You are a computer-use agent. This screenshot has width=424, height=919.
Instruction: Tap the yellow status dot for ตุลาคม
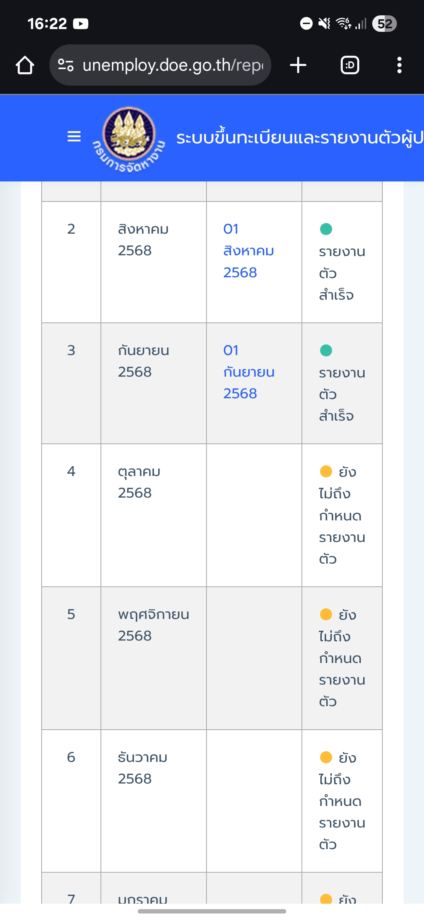(x=326, y=471)
